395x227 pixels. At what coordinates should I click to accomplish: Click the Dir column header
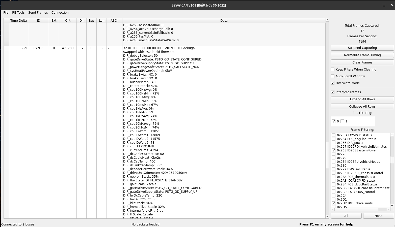pyautogui.click(x=82, y=21)
